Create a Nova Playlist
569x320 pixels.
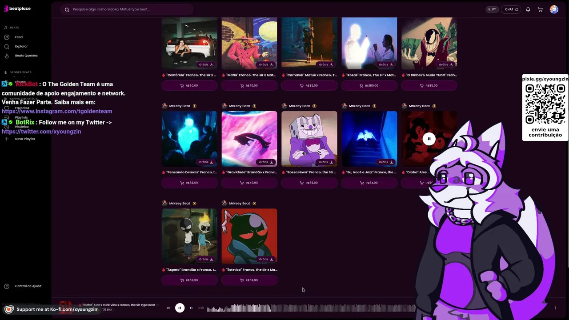pos(24,139)
